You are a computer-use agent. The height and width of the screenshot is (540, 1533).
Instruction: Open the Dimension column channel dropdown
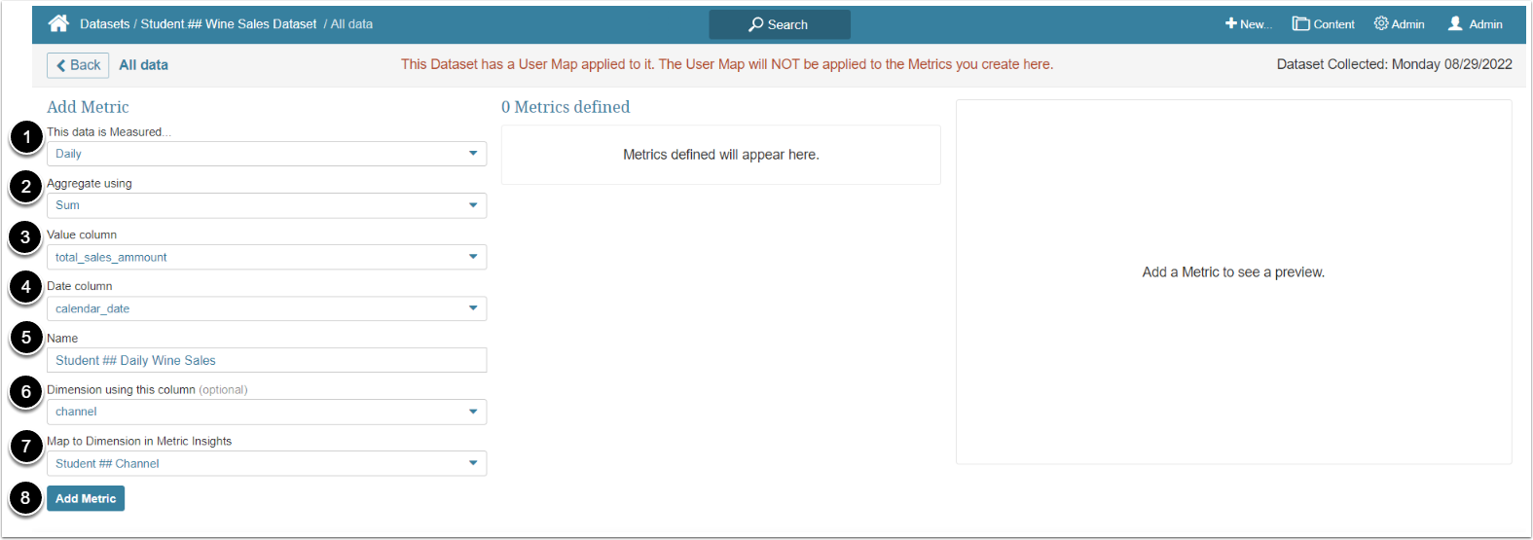267,412
